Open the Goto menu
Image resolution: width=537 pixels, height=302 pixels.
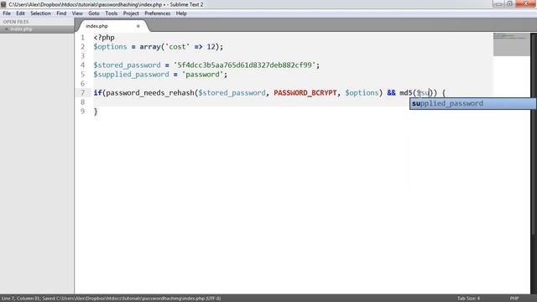pos(93,13)
